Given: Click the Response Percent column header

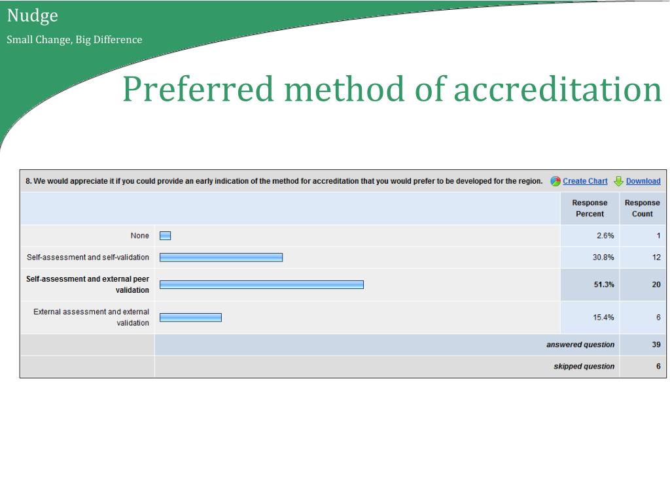Looking at the screenshot, I should pos(590,209).
